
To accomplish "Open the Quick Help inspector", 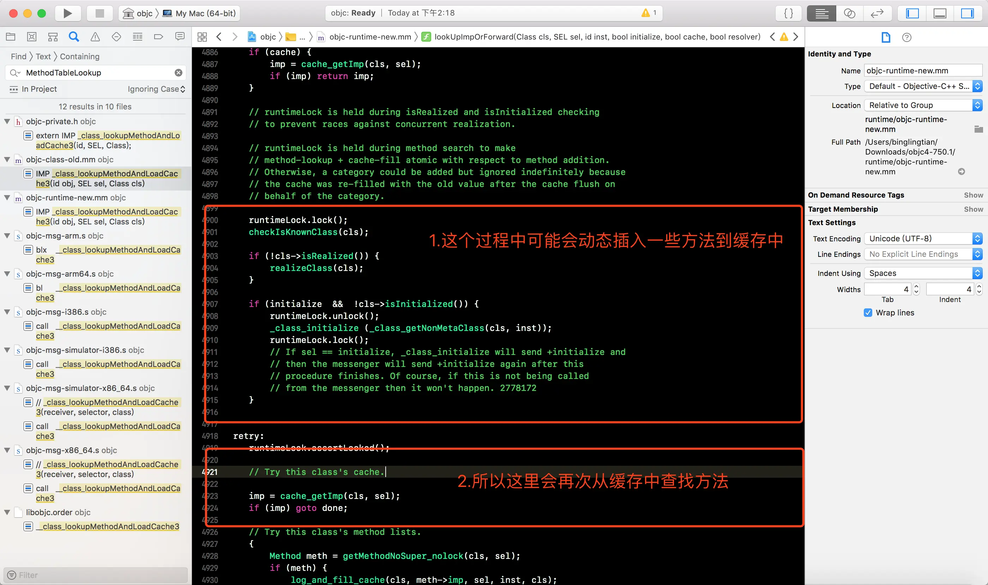I will coord(906,37).
